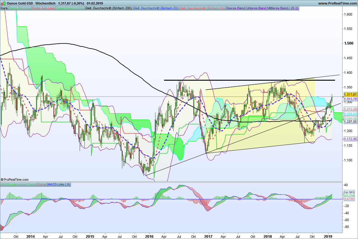Select Gleit. Durchschnitt (Einfach 20) legend label
Viewport: 358px width, 239px height.
tap(156, 8)
